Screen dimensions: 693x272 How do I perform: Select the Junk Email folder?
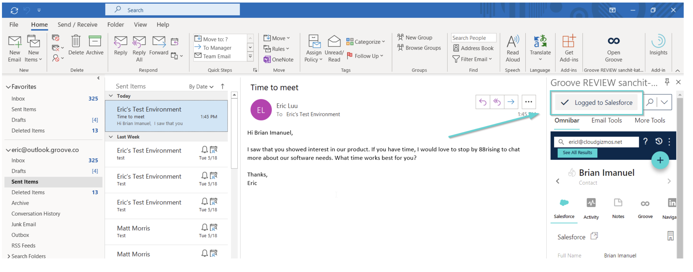pos(24,224)
